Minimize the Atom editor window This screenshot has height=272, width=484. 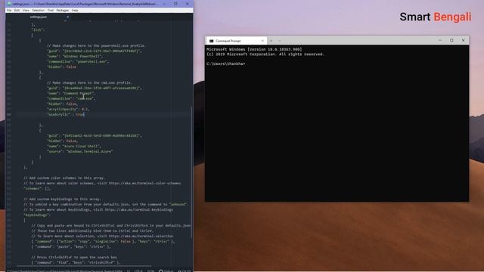[164, 4]
